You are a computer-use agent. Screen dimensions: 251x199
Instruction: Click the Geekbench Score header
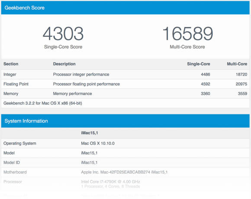25,8
